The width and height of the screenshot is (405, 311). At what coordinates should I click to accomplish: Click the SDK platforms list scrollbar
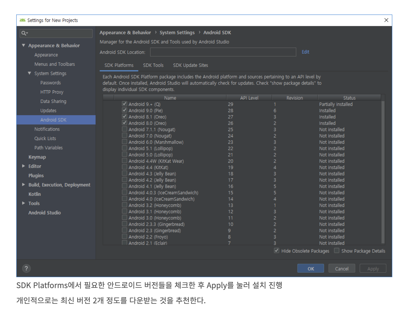click(x=383, y=172)
